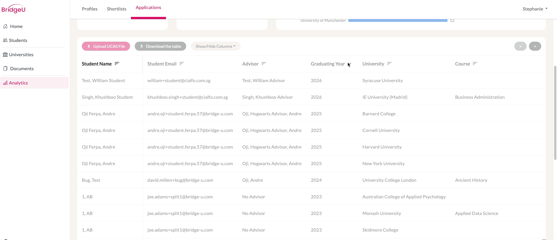
Task: Sort by Student Name column icon
Action: [x=117, y=63]
